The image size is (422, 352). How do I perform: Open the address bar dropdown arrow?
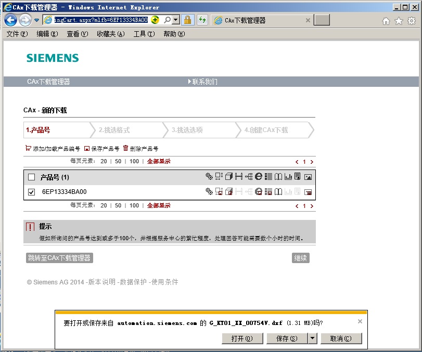coord(176,20)
